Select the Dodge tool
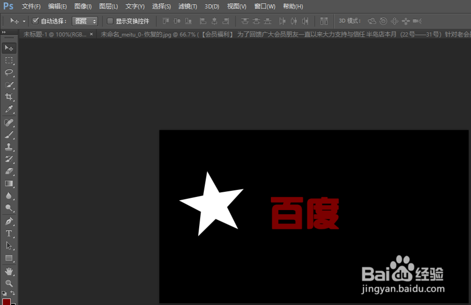 [x=9, y=208]
